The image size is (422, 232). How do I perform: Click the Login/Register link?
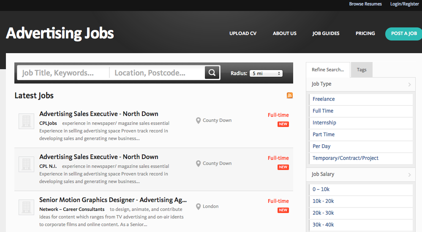pos(405,4)
